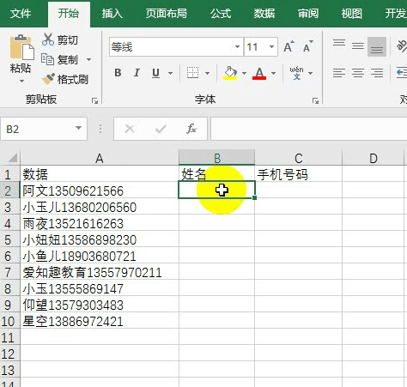
Task: Increase font size with large A
Action: pyautogui.click(x=289, y=46)
